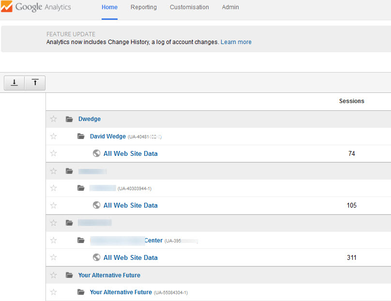The image size is (391, 301).
Task: Star the blurred account above UA-40303944-1
Action: click(x=53, y=171)
